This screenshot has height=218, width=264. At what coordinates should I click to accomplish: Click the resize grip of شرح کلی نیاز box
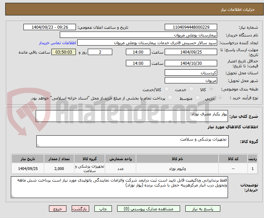(x=37, y=120)
